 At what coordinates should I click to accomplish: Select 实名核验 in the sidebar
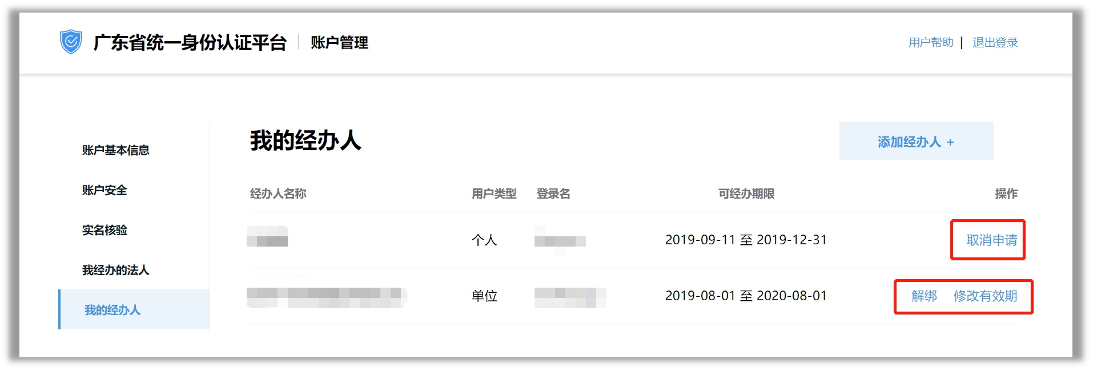(x=105, y=230)
